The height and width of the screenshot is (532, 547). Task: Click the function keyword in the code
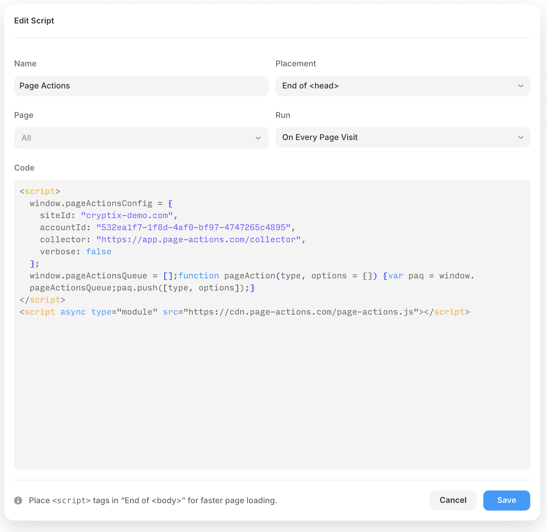[x=198, y=276]
